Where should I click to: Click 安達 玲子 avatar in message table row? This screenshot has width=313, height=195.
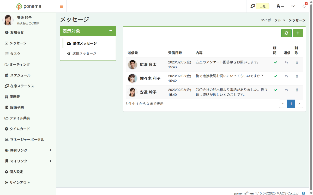click(x=133, y=92)
